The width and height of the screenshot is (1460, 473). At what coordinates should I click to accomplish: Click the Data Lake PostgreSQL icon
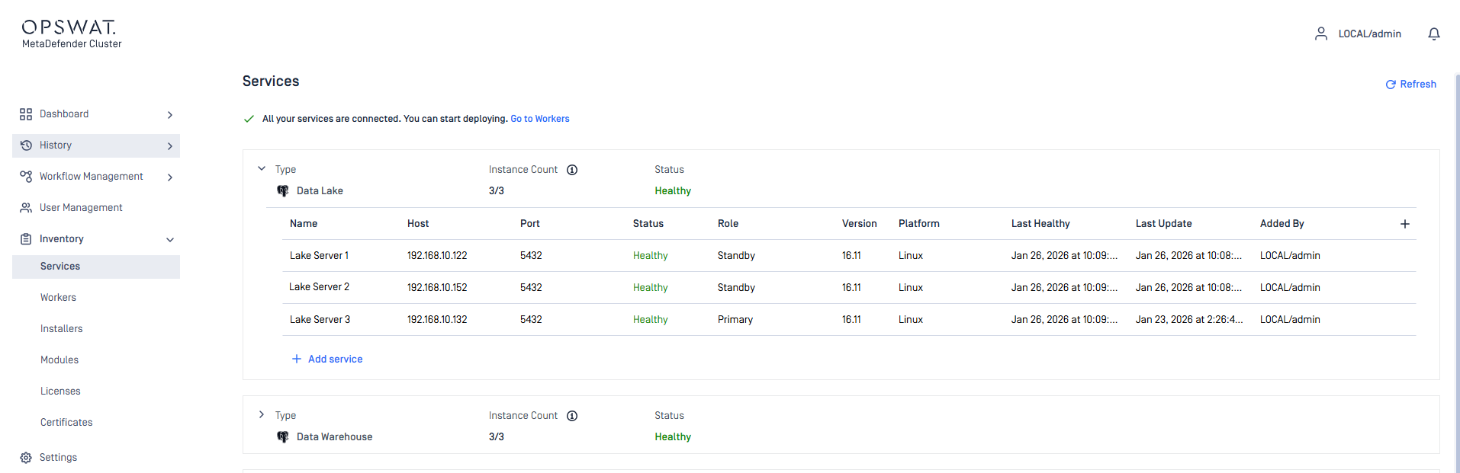click(x=283, y=191)
